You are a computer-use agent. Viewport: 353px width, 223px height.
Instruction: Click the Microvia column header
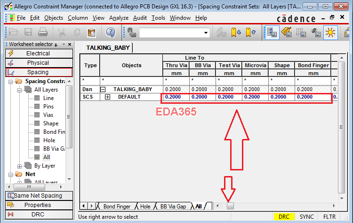click(255, 65)
